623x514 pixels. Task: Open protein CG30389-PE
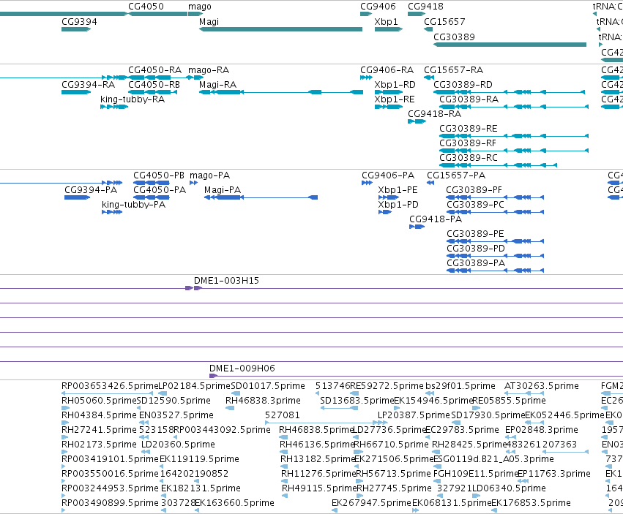coord(475,233)
